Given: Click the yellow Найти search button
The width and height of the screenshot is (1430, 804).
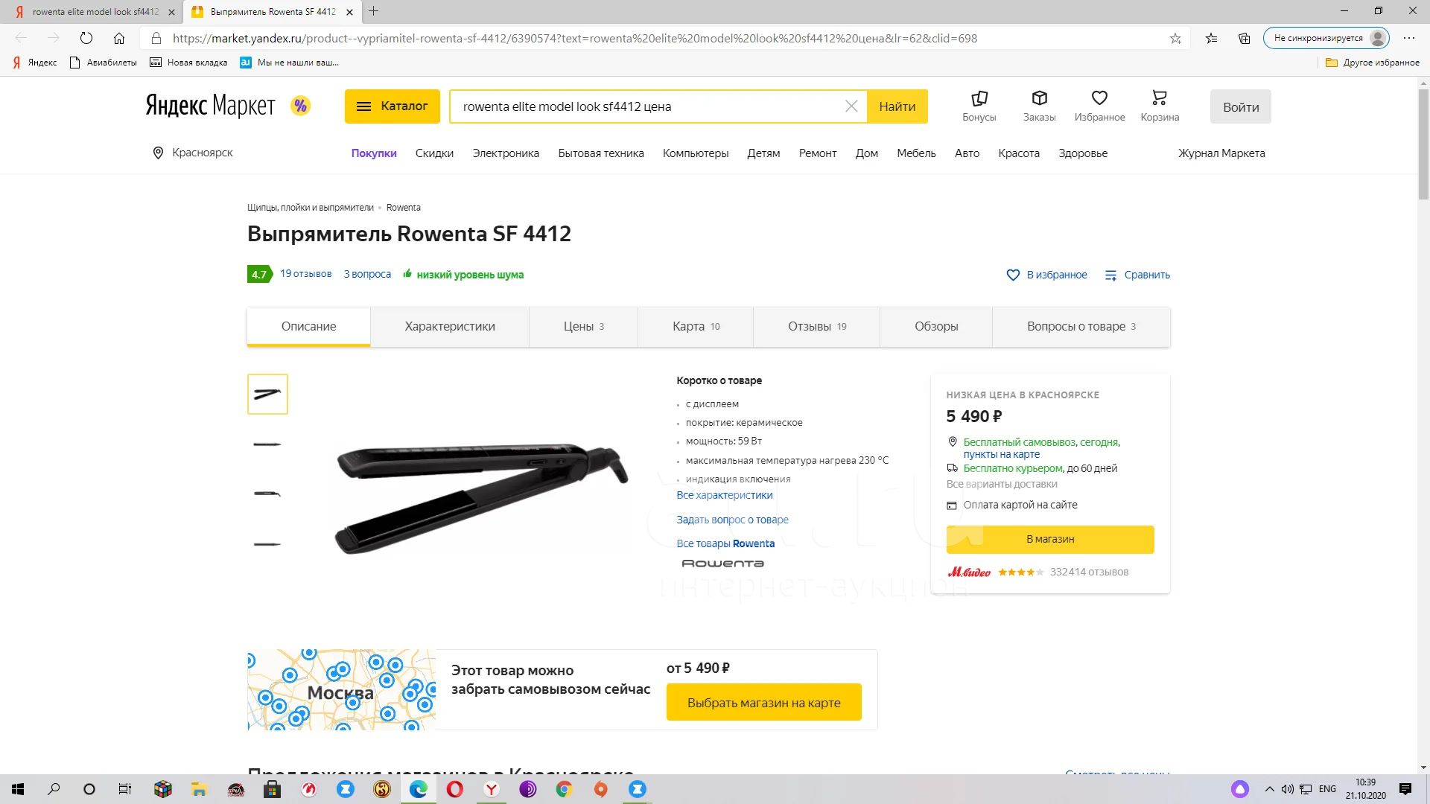Looking at the screenshot, I should [x=897, y=106].
